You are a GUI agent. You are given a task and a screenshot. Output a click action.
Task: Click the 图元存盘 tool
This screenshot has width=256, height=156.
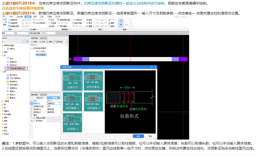pos(78,23)
